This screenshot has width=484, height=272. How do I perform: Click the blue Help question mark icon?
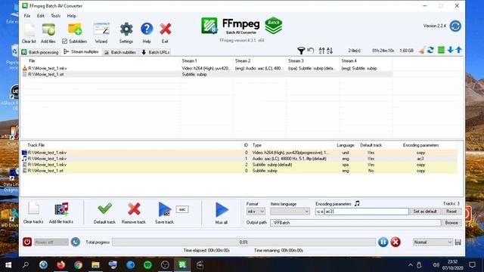(x=147, y=29)
